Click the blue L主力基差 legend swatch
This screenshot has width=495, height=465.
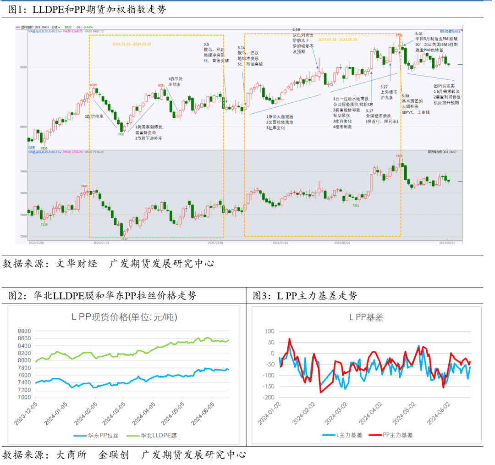pos(329,435)
